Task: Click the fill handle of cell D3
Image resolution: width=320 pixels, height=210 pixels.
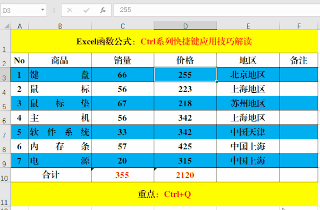Action: point(216,81)
